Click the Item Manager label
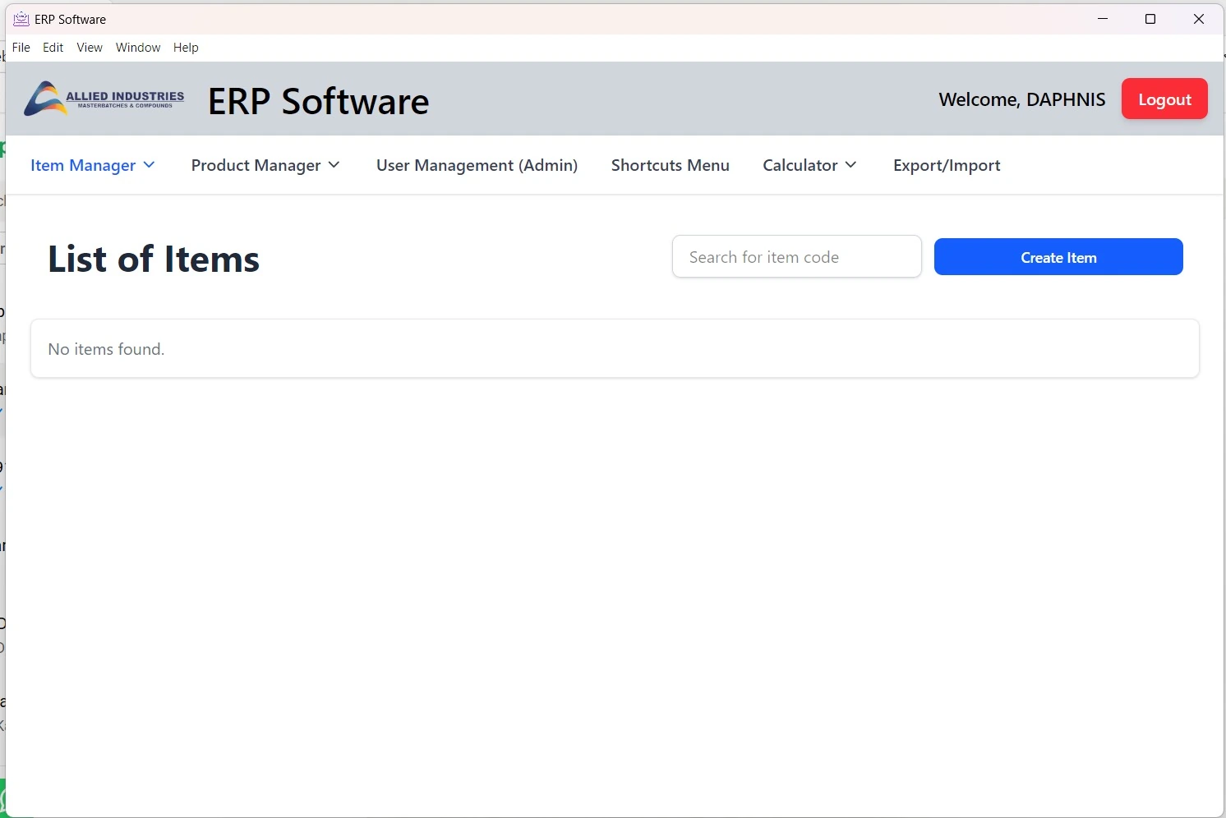This screenshot has height=818, width=1226. point(83,165)
